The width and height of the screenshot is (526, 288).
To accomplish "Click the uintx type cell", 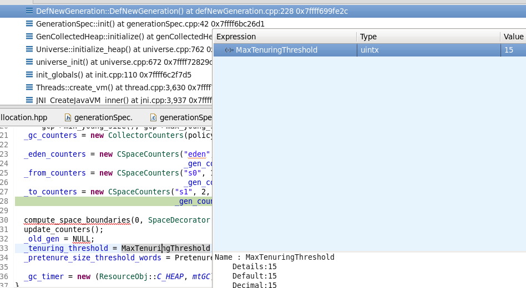I will [429, 50].
